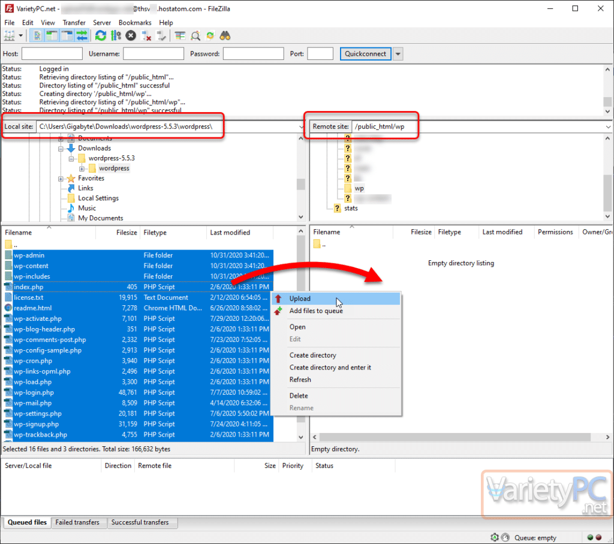Image resolution: width=614 pixels, height=544 pixels.
Task: Click the Upload arrow icon in context menu
Action: [278, 299]
